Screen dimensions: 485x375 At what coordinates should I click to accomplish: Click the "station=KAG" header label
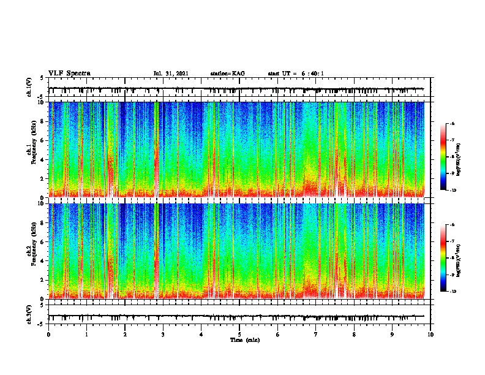coord(227,74)
